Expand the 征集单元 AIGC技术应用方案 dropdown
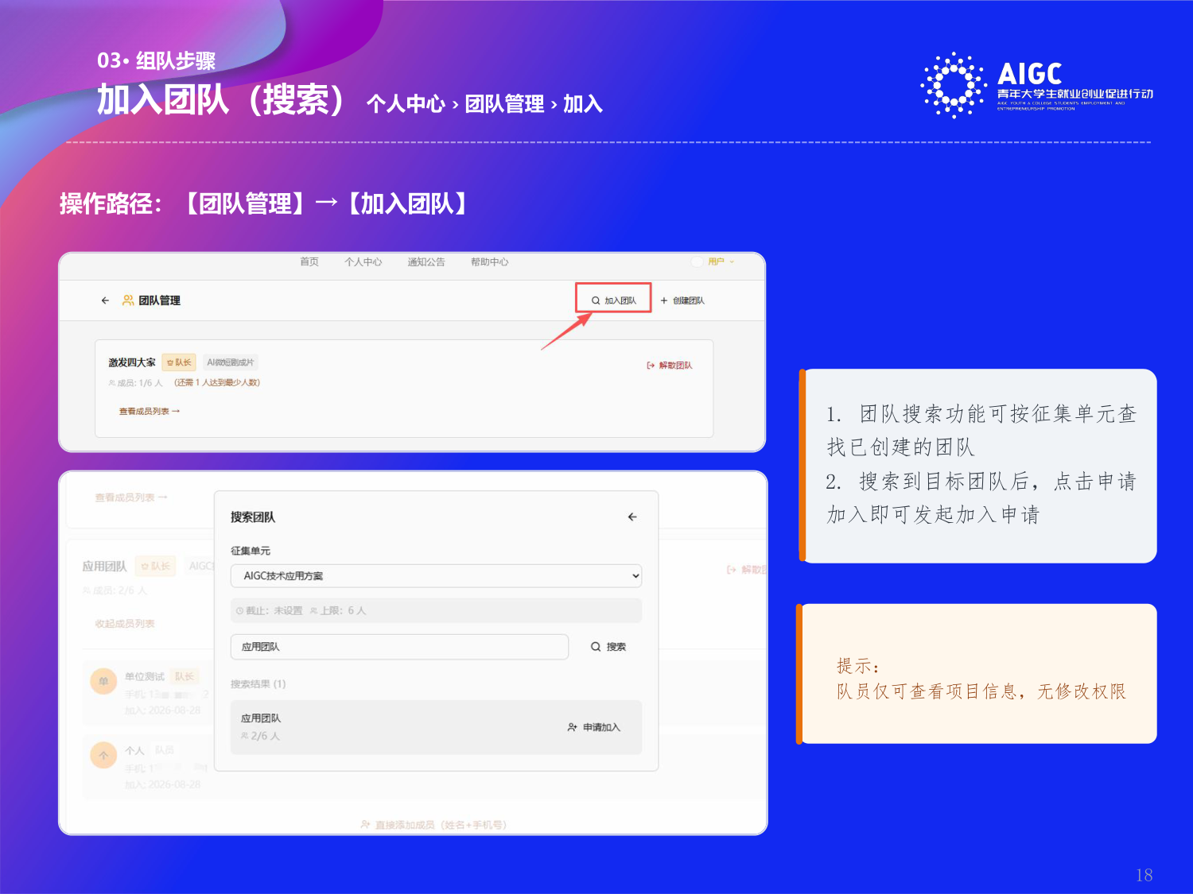Image resolution: width=1193 pixels, height=894 pixels. pyautogui.click(x=436, y=576)
